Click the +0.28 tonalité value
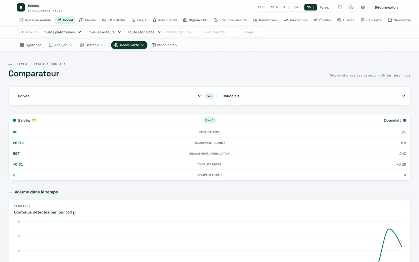 tap(401, 165)
